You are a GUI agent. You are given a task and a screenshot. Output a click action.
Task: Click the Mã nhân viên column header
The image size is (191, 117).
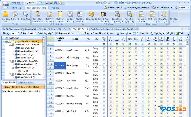click(60, 39)
